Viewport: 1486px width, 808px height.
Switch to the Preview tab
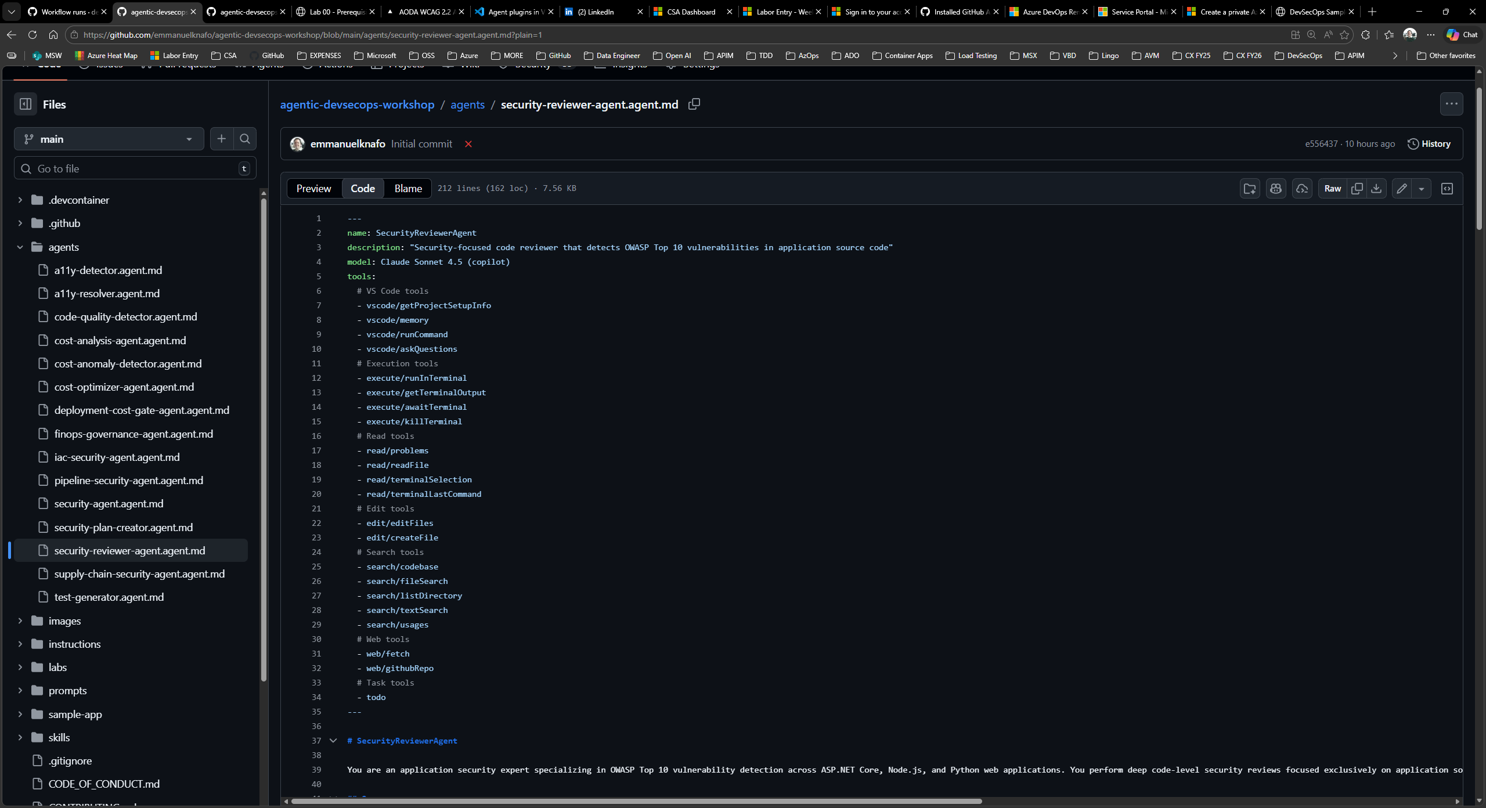[313, 188]
